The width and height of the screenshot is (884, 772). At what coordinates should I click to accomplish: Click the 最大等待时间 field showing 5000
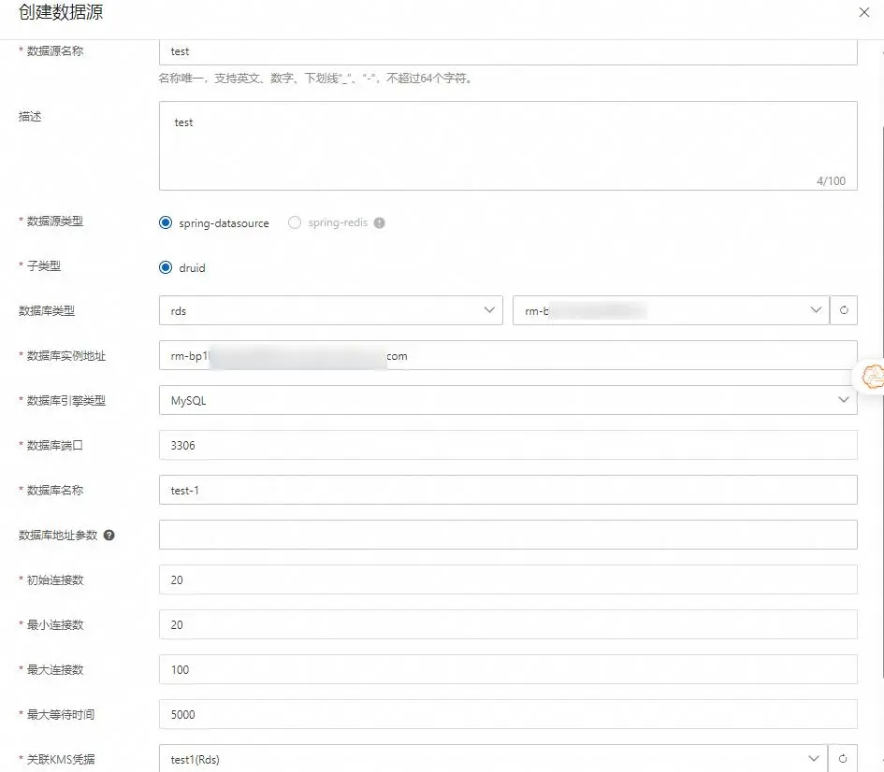click(508, 714)
